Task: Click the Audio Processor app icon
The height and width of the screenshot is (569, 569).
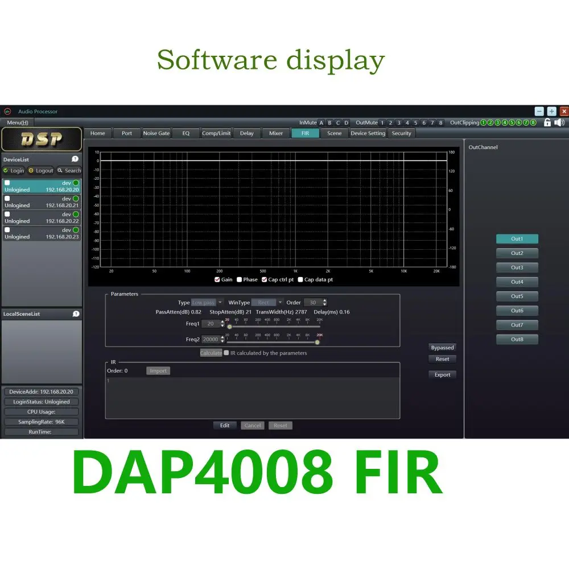Action: pos(7,112)
